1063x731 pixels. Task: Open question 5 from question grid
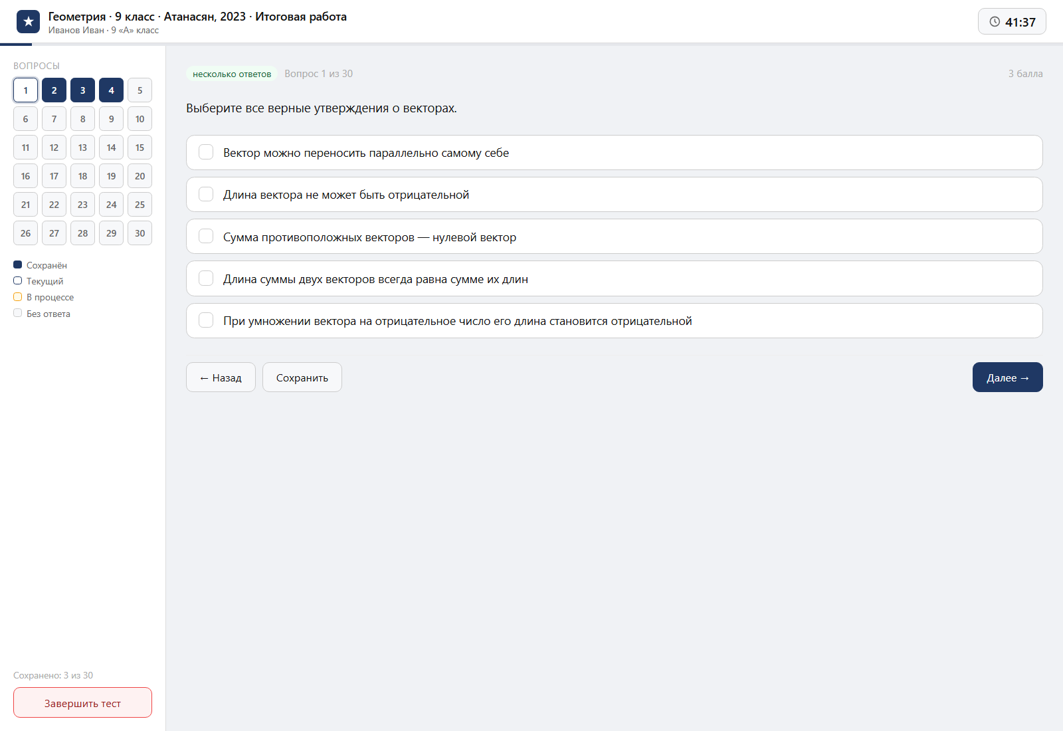140,90
